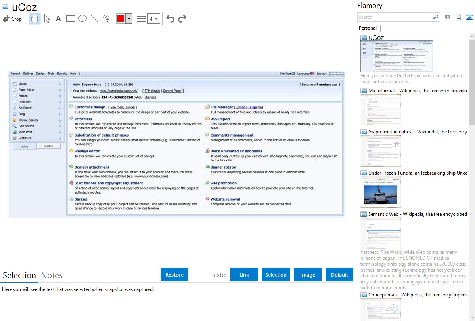The image size is (475, 321).
Task: Open the Help menu in uCoz
Action: click(x=73, y=74)
